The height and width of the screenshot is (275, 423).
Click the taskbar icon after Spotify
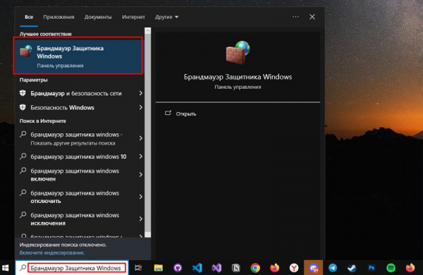click(x=410, y=268)
